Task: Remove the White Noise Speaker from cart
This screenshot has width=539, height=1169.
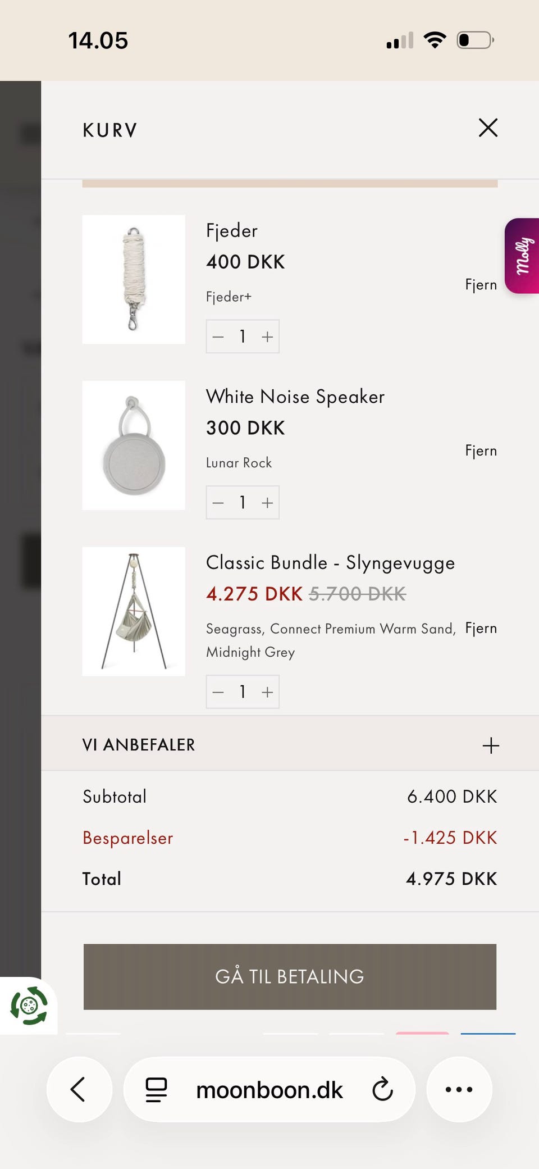Action: 481,451
